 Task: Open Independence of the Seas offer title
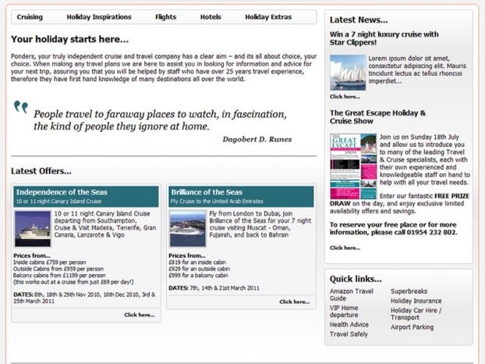(62, 192)
